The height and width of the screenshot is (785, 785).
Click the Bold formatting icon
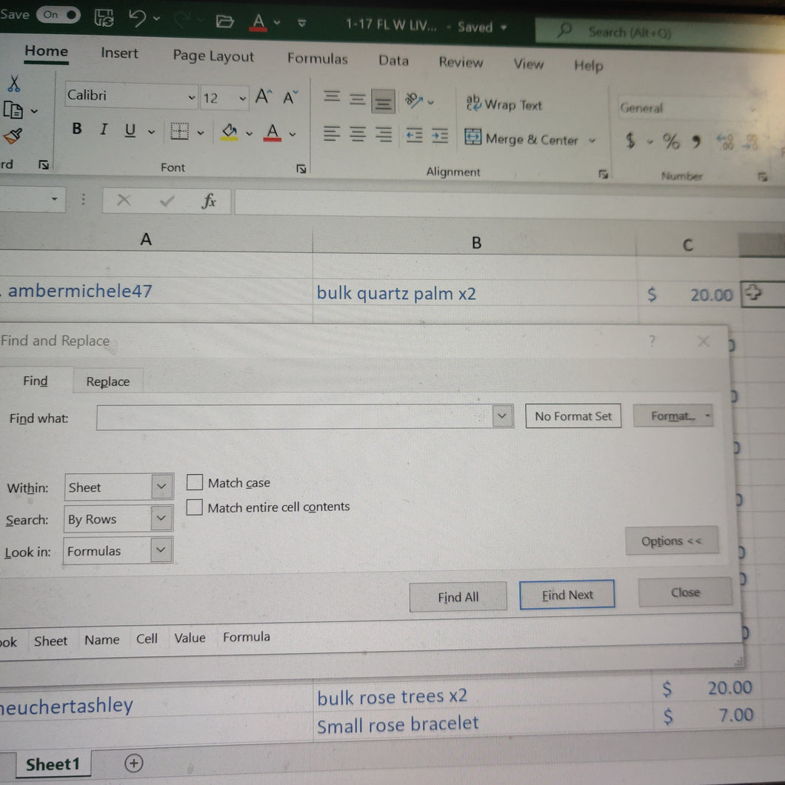tap(76, 129)
